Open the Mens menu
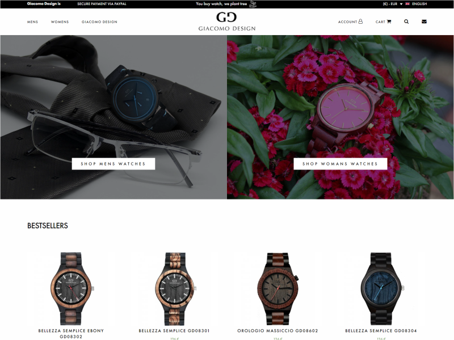Screen dimensions: 454x340 click(x=32, y=22)
